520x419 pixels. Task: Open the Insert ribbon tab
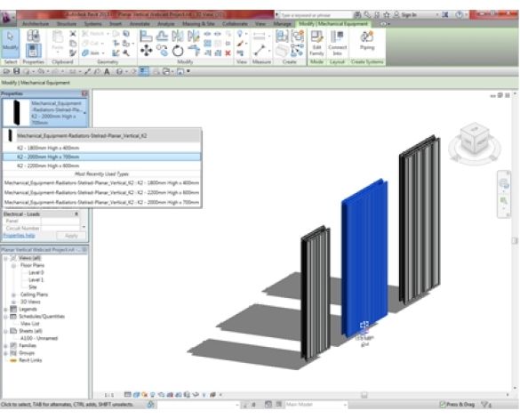115,24
